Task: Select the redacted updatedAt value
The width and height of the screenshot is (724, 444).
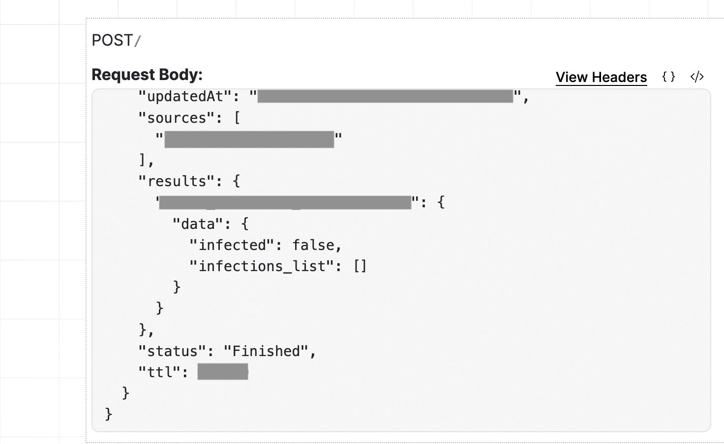Action: (x=385, y=96)
